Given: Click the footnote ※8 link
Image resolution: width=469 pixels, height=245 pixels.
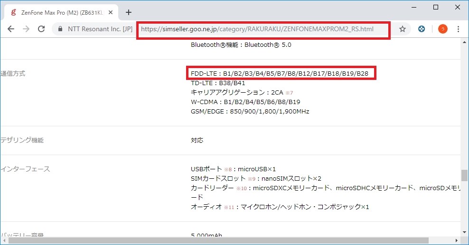Looking at the screenshot, I should 228,169.
